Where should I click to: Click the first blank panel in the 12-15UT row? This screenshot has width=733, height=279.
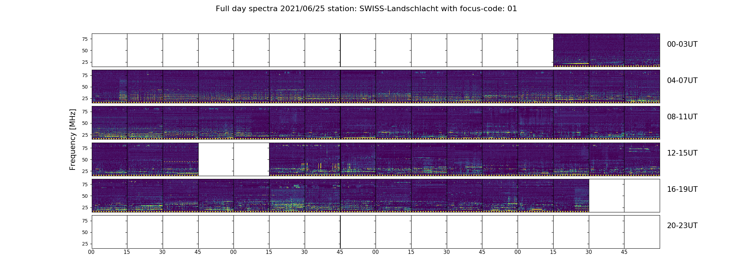(x=216, y=159)
